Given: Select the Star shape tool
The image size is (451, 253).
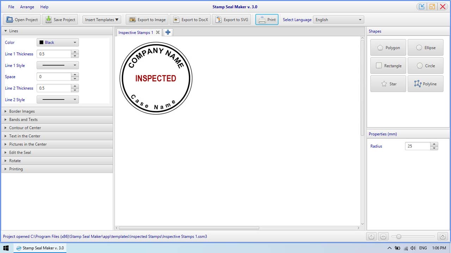Looking at the screenshot, I should [388, 84].
